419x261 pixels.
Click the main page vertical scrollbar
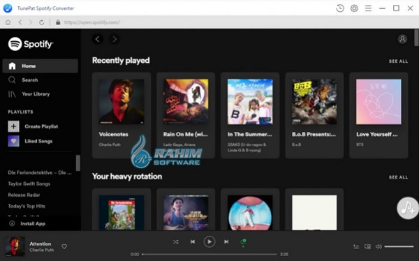point(416,38)
